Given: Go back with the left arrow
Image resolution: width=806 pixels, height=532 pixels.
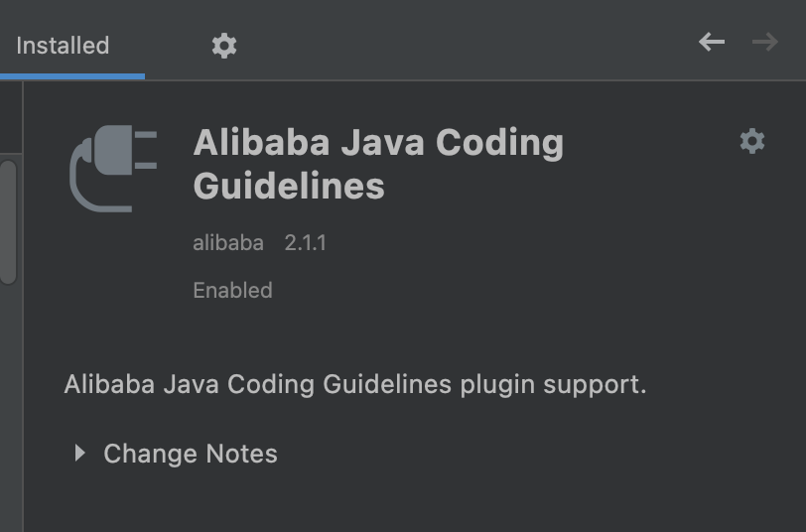Looking at the screenshot, I should [712, 42].
